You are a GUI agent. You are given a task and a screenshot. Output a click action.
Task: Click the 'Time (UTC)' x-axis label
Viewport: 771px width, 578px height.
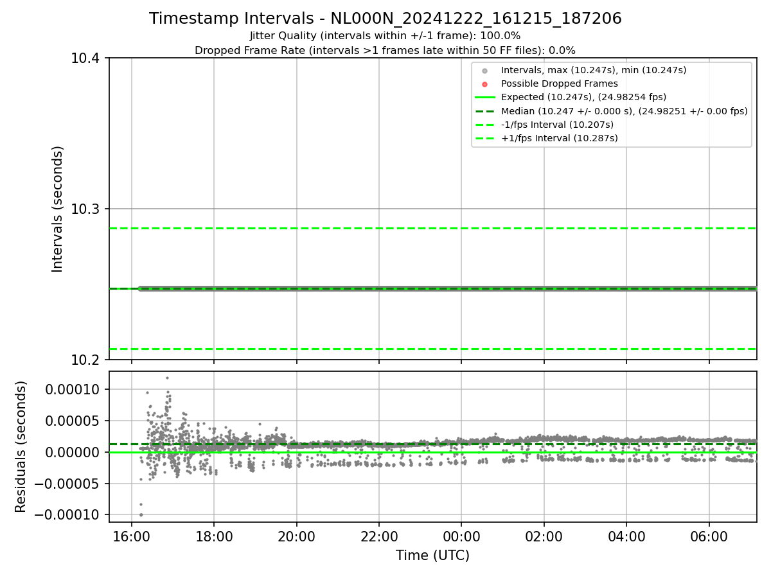pos(432,556)
